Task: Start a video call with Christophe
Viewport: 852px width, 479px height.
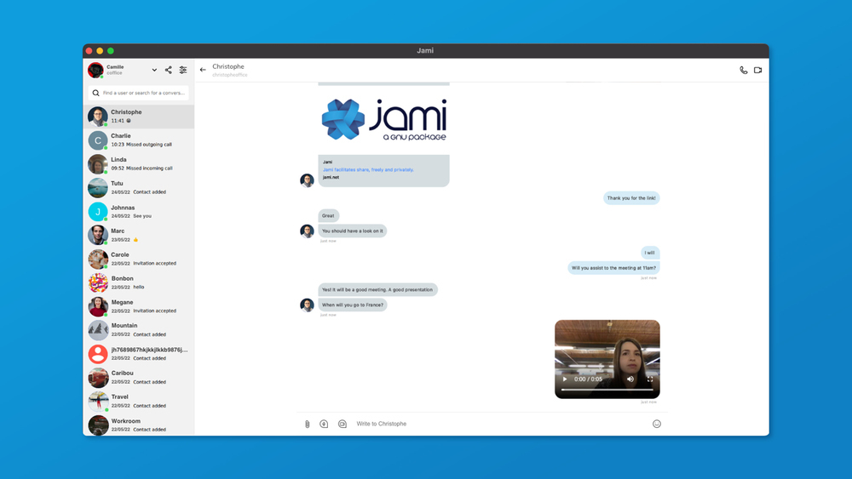Action: tap(758, 70)
